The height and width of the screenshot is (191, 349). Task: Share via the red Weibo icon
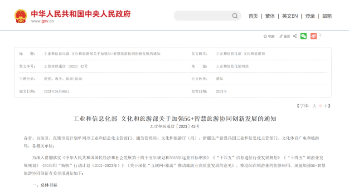tap(314, 36)
